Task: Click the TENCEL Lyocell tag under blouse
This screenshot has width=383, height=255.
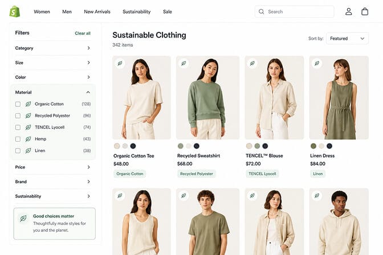Action: pos(262,174)
